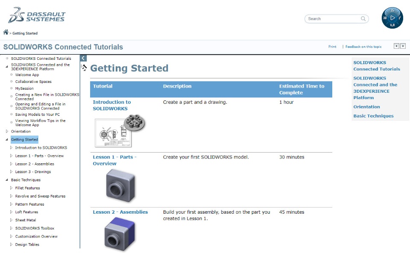Open the Introduction to SOLIDWORKS tutorial link
Image resolution: width=410 pixels, height=253 pixels.
[x=111, y=105]
